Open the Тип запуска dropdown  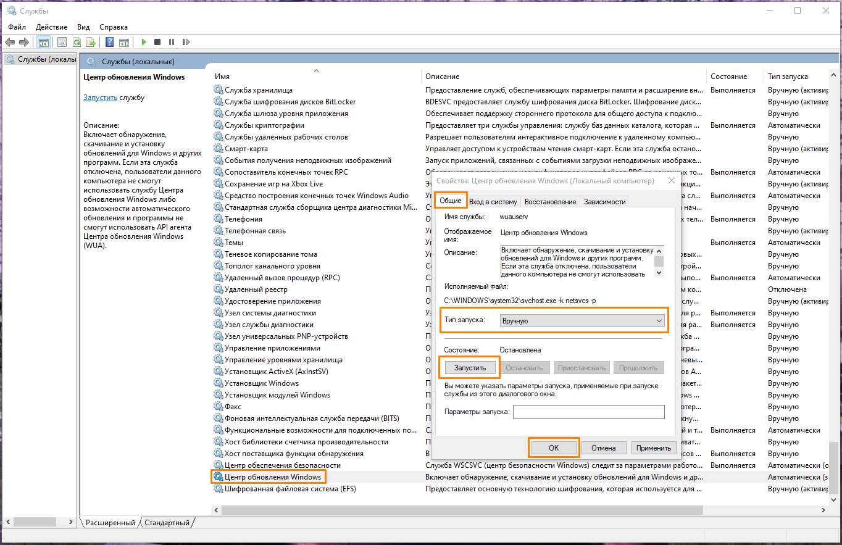tap(582, 321)
